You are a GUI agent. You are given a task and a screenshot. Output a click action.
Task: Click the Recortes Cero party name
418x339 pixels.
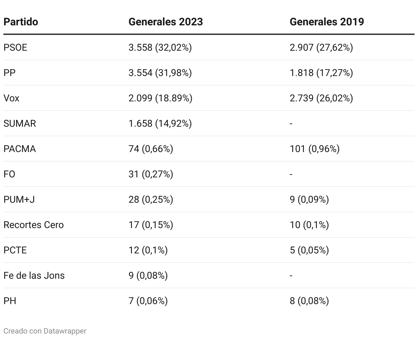(x=34, y=225)
